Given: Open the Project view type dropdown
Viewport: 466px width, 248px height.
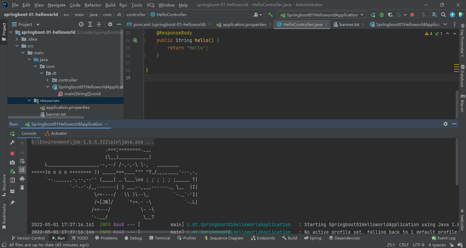Looking at the screenshot, I should tap(26, 24).
